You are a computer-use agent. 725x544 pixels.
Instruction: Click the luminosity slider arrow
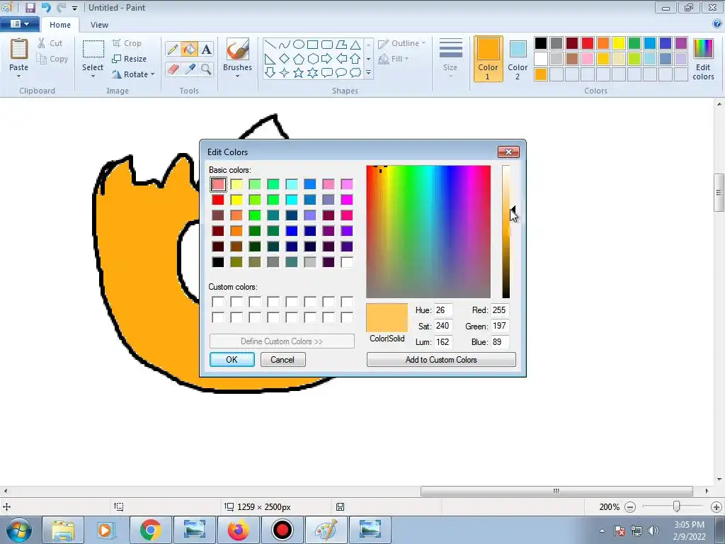click(513, 211)
